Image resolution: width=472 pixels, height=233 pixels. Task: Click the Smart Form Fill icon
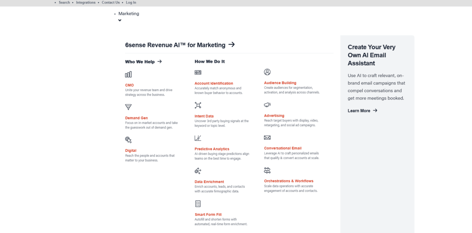[x=198, y=204]
